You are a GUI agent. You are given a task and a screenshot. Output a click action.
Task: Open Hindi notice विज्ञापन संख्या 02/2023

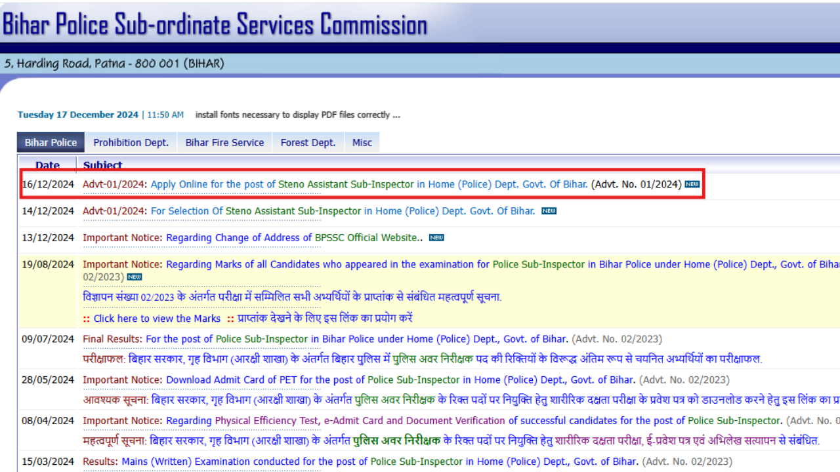[x=292, y=297]
